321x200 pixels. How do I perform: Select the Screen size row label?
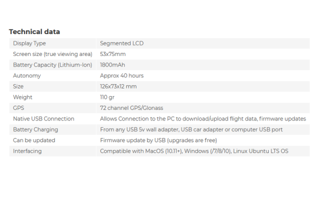click(53, 54)
